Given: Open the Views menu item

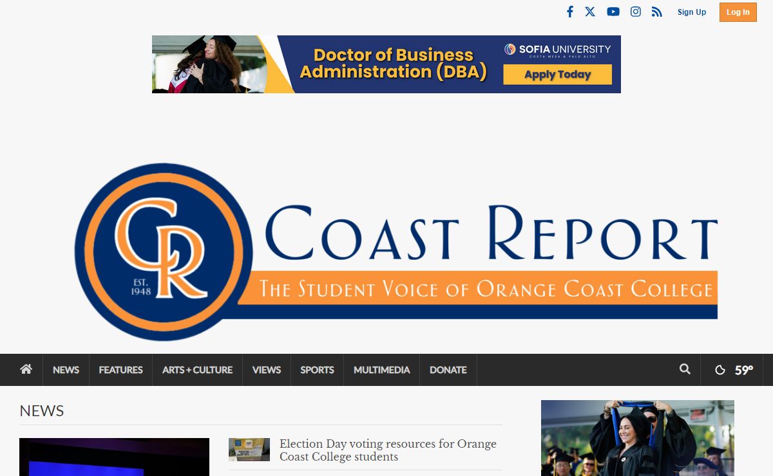Looking at the screenshot, I should tap(267, 370).
